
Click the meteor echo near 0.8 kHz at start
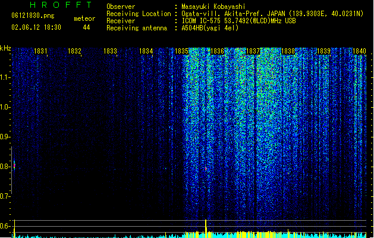pyautogui.click(x=14, y=165)
